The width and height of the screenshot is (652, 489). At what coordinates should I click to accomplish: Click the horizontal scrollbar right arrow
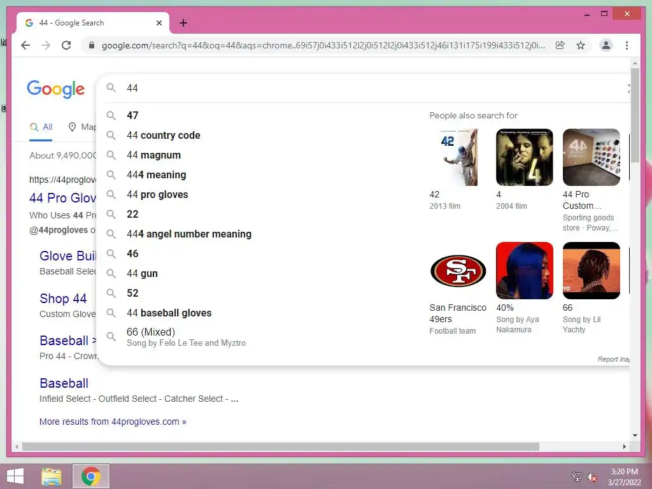point(624,446)
